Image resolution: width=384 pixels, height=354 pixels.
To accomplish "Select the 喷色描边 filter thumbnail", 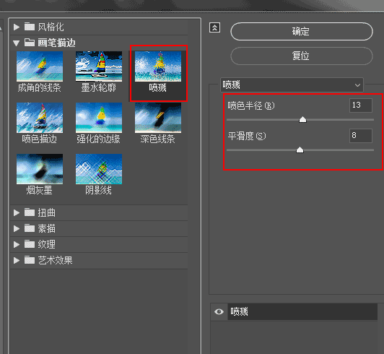I will pyautogui.click(x=40, y=118).
